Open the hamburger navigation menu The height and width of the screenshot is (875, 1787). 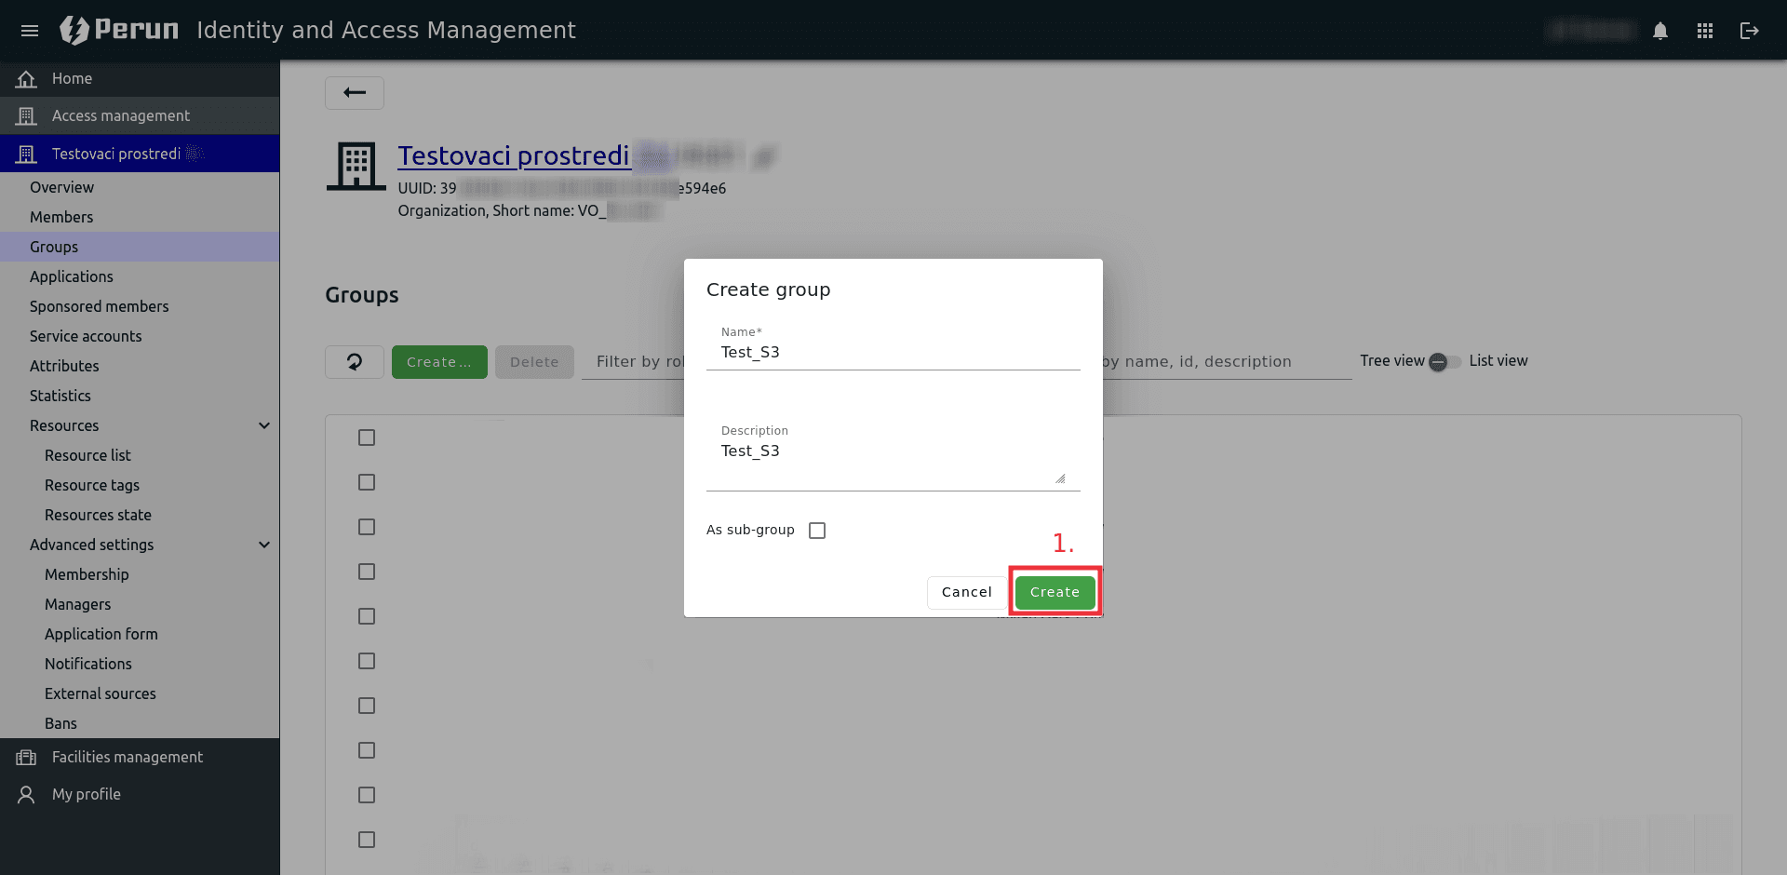point(30,31)
